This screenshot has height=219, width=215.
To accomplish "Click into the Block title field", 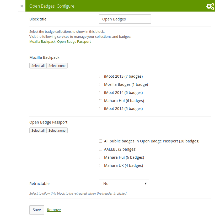I will coord(125,19).
